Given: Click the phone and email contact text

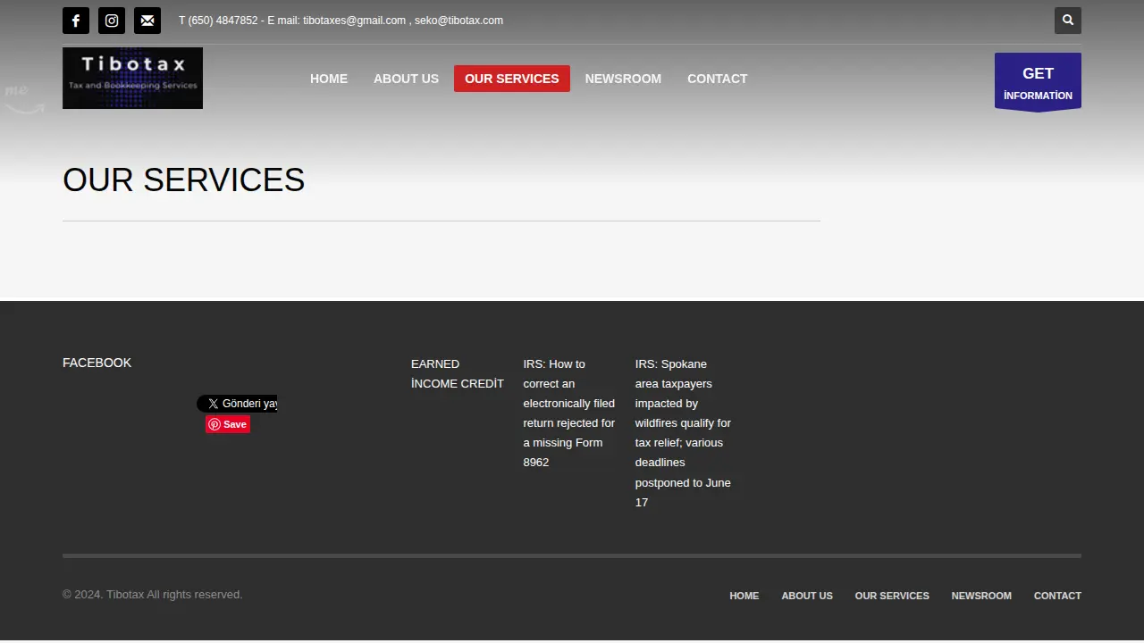Looking at the screenshot, I should point(341,21).
